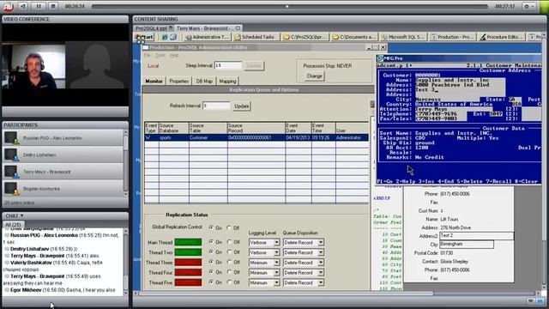
Task: Open Main Thread Queue Disposition dropdown
Action: (321, 242)
